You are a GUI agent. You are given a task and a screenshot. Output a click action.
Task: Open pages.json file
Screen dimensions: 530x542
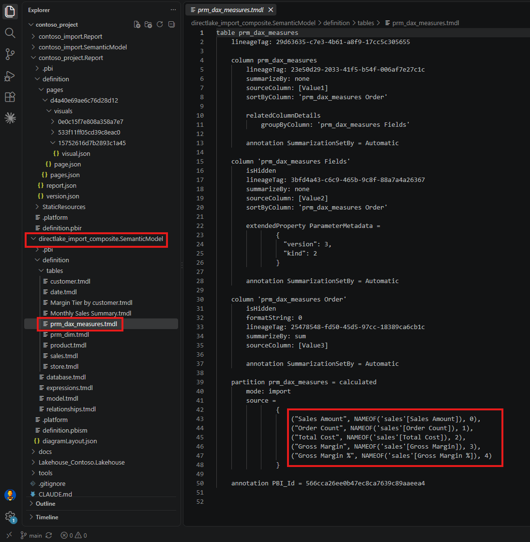pyautogui.click(x=65, y=175)
